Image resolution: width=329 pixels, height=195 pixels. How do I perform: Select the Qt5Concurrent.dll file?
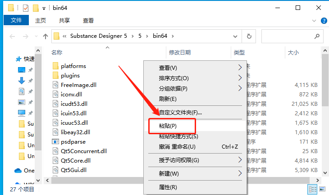click(x=84, y=151)
